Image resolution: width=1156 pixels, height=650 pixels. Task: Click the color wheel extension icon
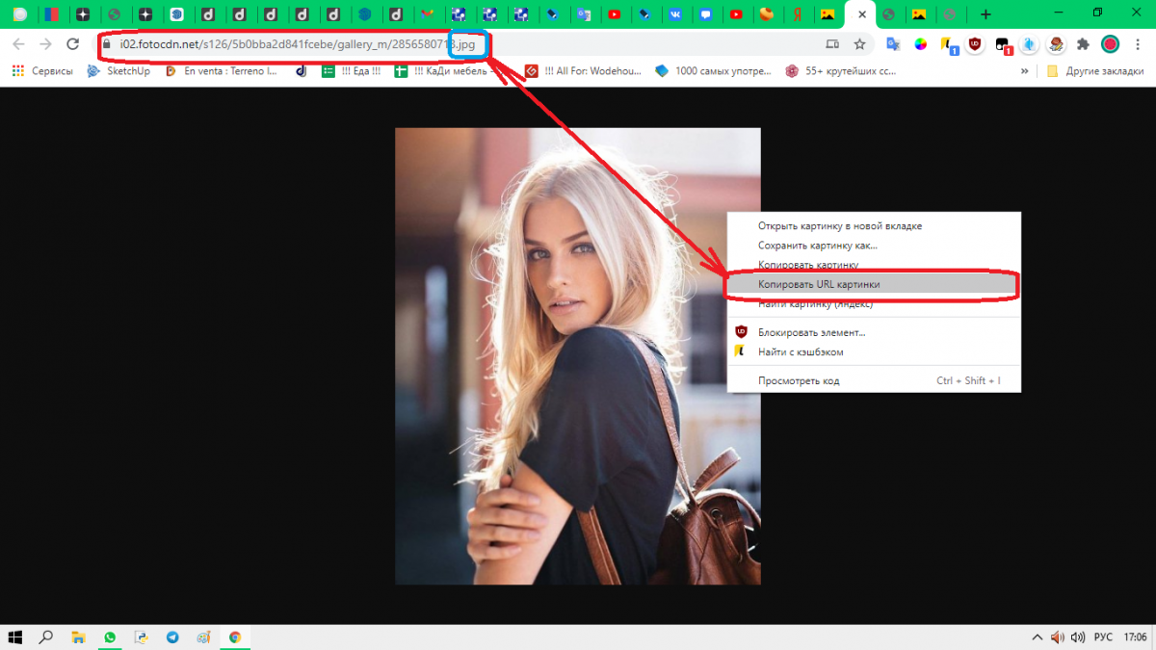pyautogui.click(x=921, y=44)
